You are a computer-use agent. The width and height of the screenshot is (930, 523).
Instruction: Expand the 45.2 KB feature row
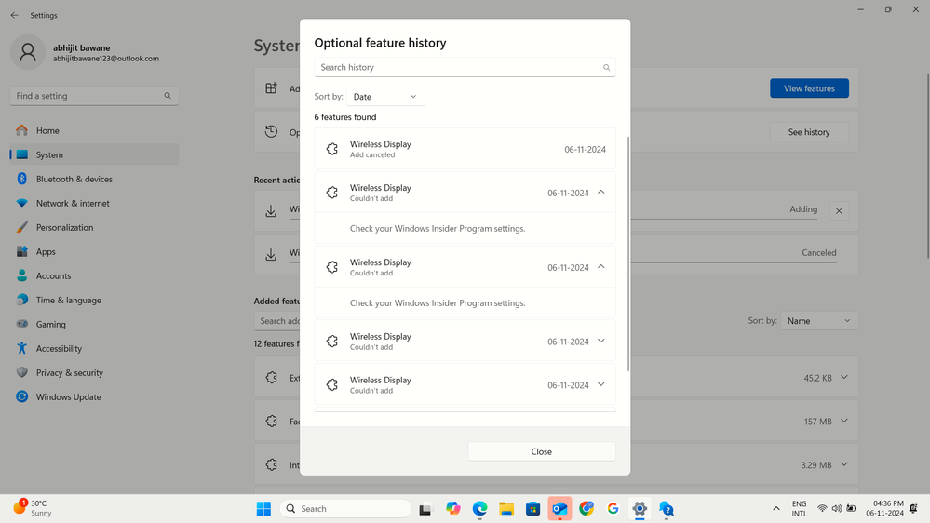click(844, 377)
